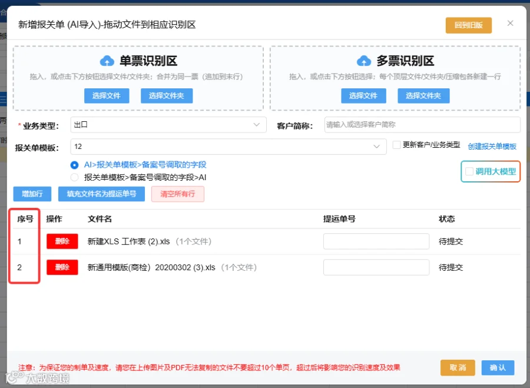Click the cloud upload icon in 单票识别区
The image size is (530, 388).
(x=107, y=61)
